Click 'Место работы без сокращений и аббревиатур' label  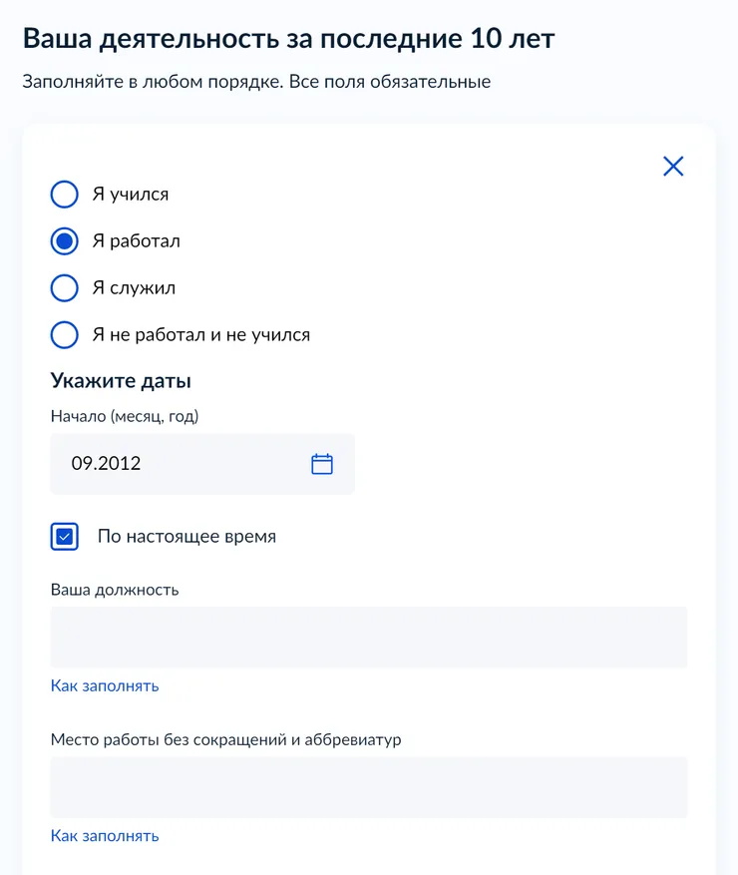coord(226,740)
